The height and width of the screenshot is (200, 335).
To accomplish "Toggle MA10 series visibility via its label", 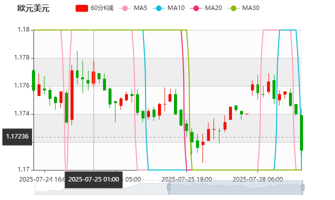I will pyautogui.click(x=176, y=8).
